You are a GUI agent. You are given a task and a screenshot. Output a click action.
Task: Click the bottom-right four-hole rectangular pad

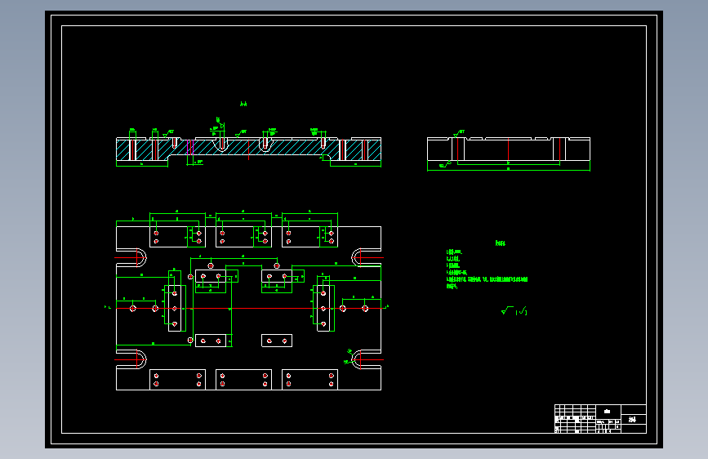coord(309,380)
